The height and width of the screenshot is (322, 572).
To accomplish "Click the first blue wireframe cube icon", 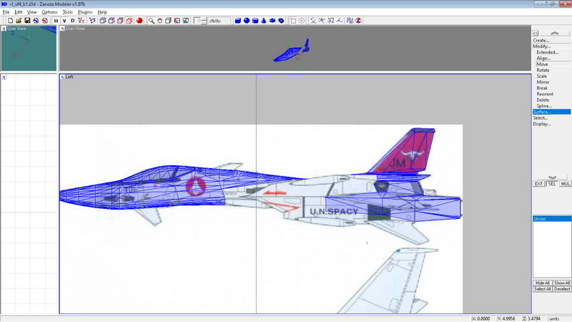I will (x=103, y=21).
